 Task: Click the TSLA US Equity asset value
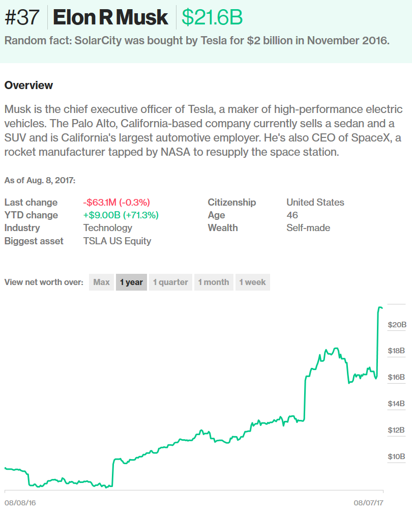[117, 241]
